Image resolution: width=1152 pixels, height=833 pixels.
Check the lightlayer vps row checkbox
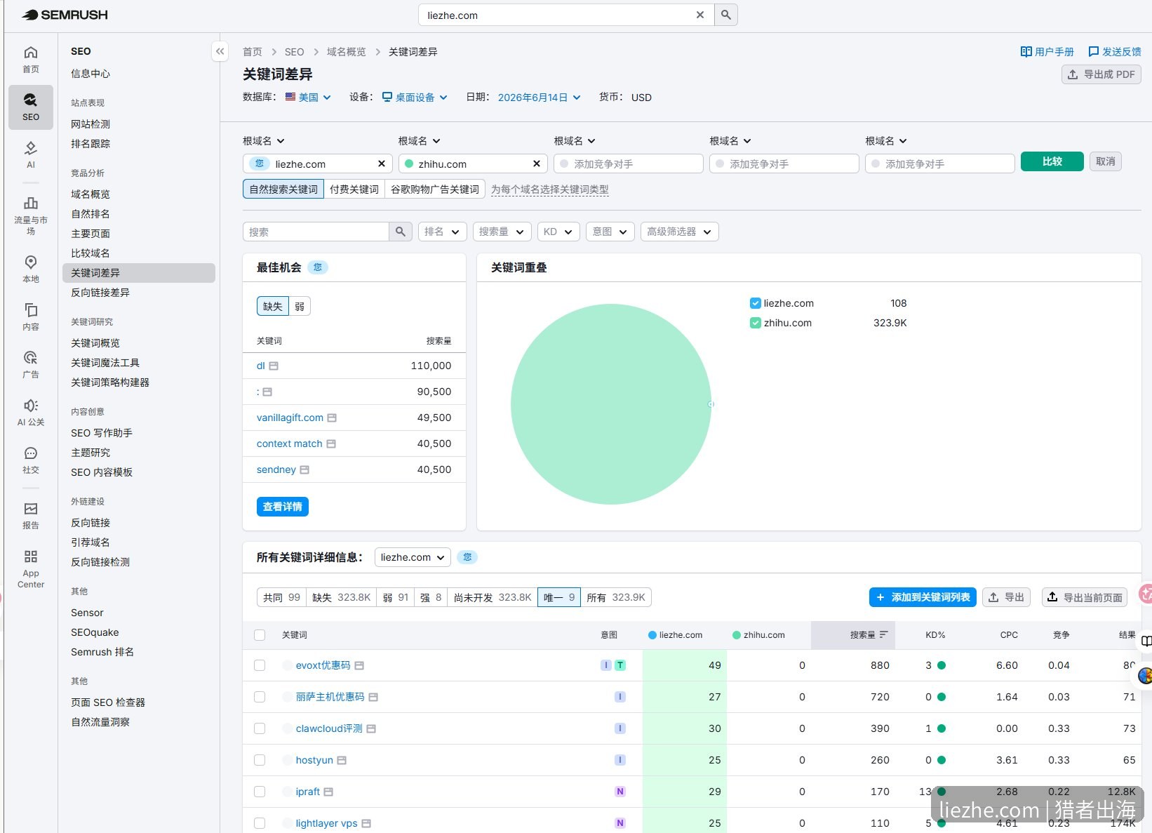pos(260,823)
